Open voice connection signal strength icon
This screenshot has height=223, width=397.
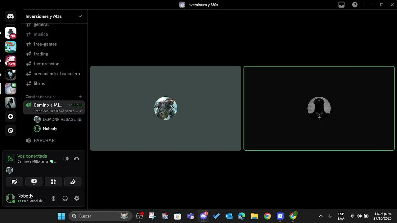pos(10,159)
